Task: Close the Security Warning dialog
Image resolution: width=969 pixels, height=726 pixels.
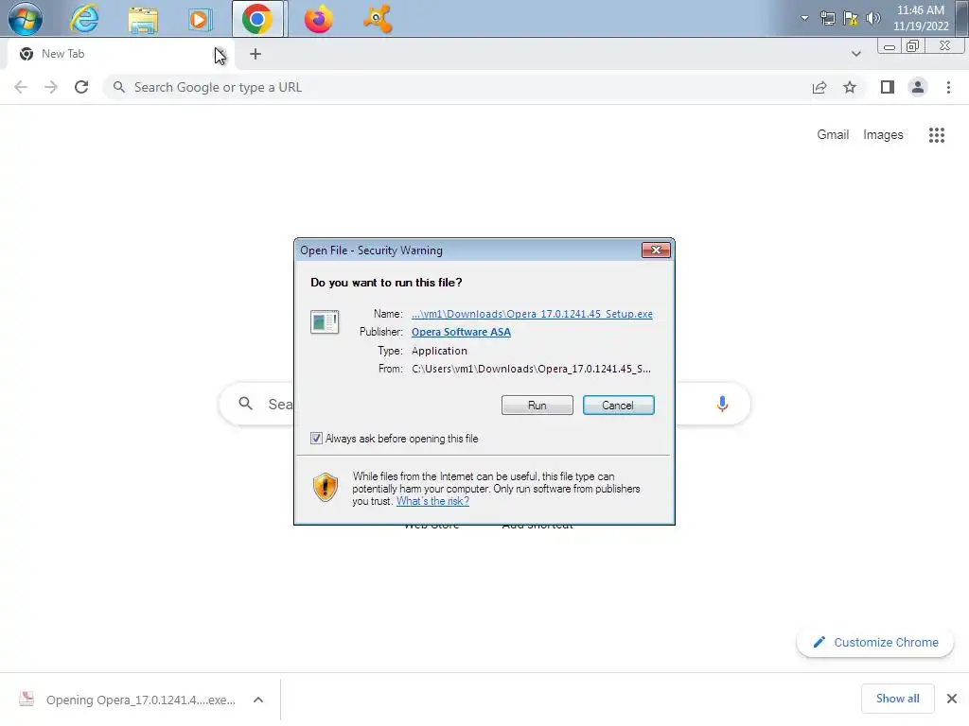Action: (657, 250)
